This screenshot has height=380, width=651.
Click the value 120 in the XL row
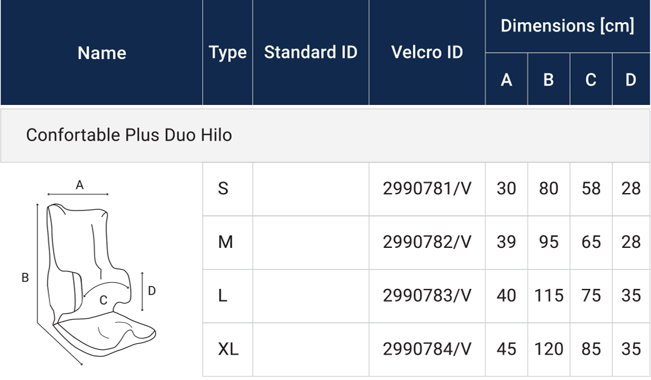[x=548, y=349]
